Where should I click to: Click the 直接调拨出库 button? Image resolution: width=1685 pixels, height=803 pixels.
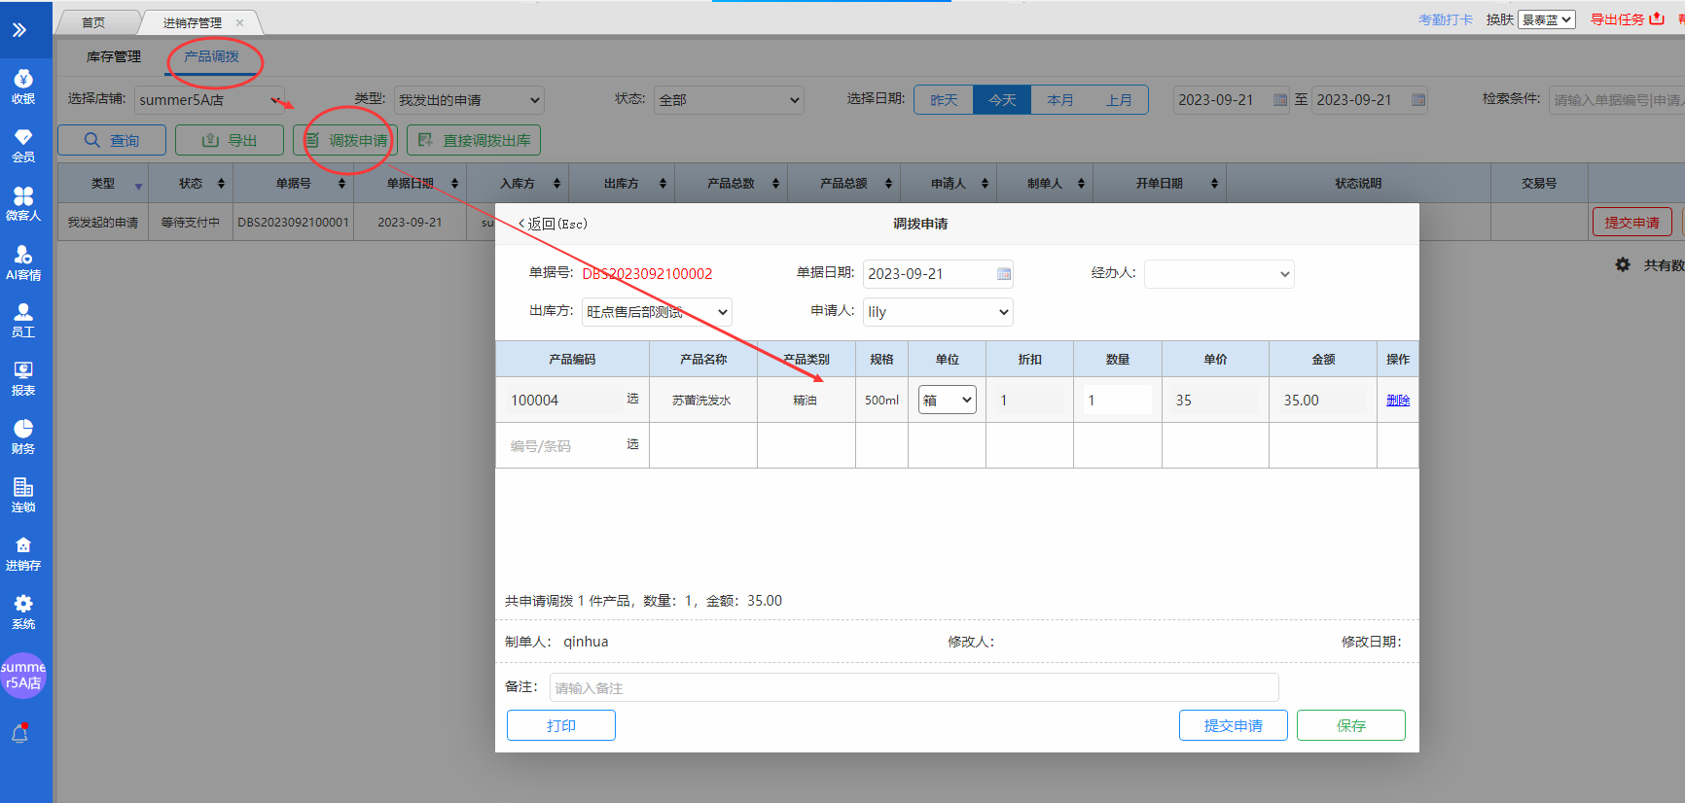pyautogui.click(x=474, y=140)
